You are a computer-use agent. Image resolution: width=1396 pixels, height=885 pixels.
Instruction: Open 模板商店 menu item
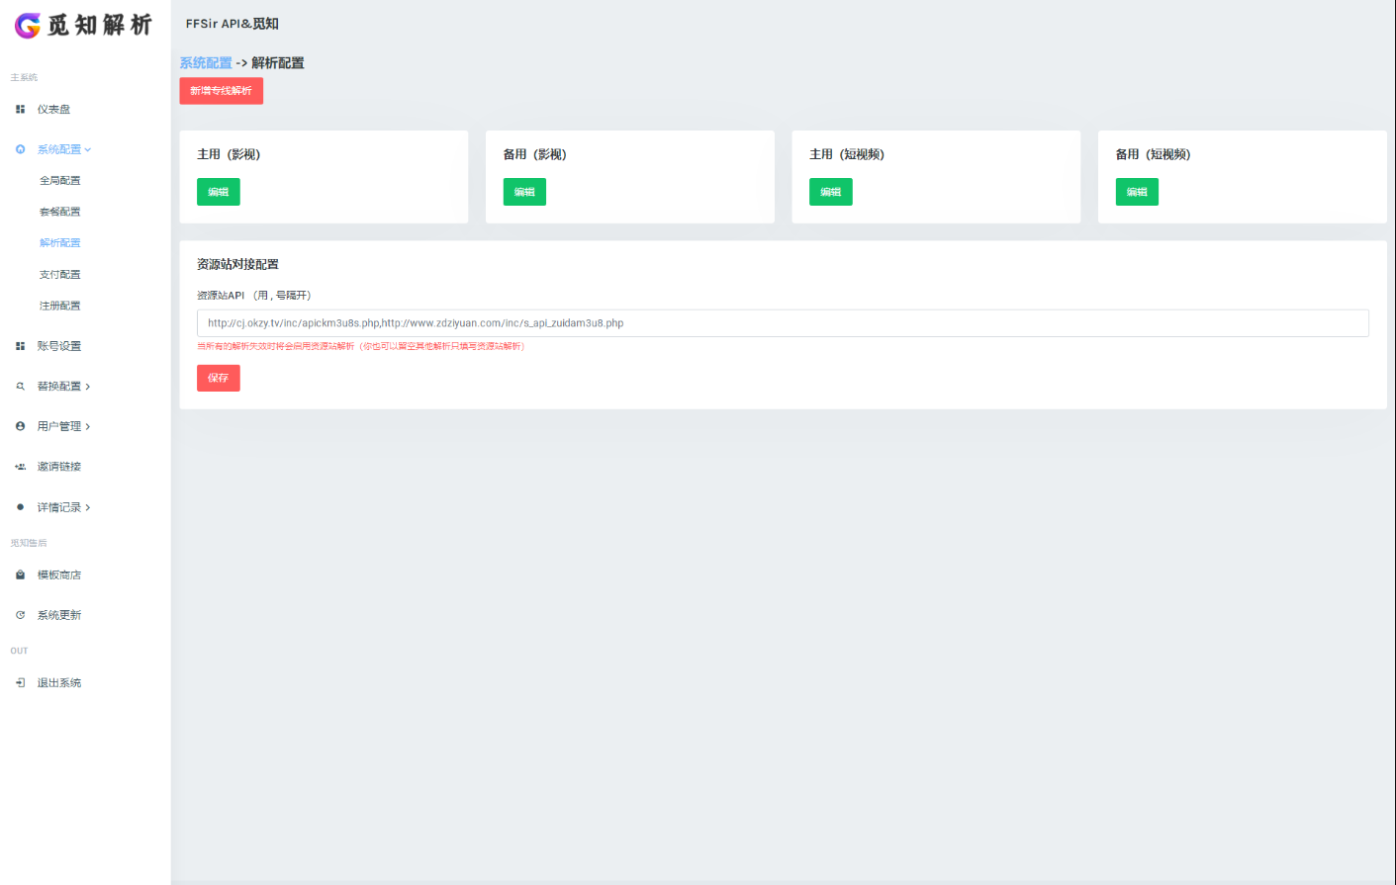pos(59,575)
